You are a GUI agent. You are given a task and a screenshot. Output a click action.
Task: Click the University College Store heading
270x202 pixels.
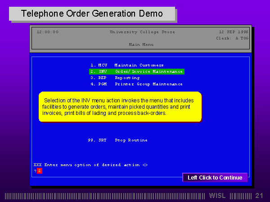(142, 32)
